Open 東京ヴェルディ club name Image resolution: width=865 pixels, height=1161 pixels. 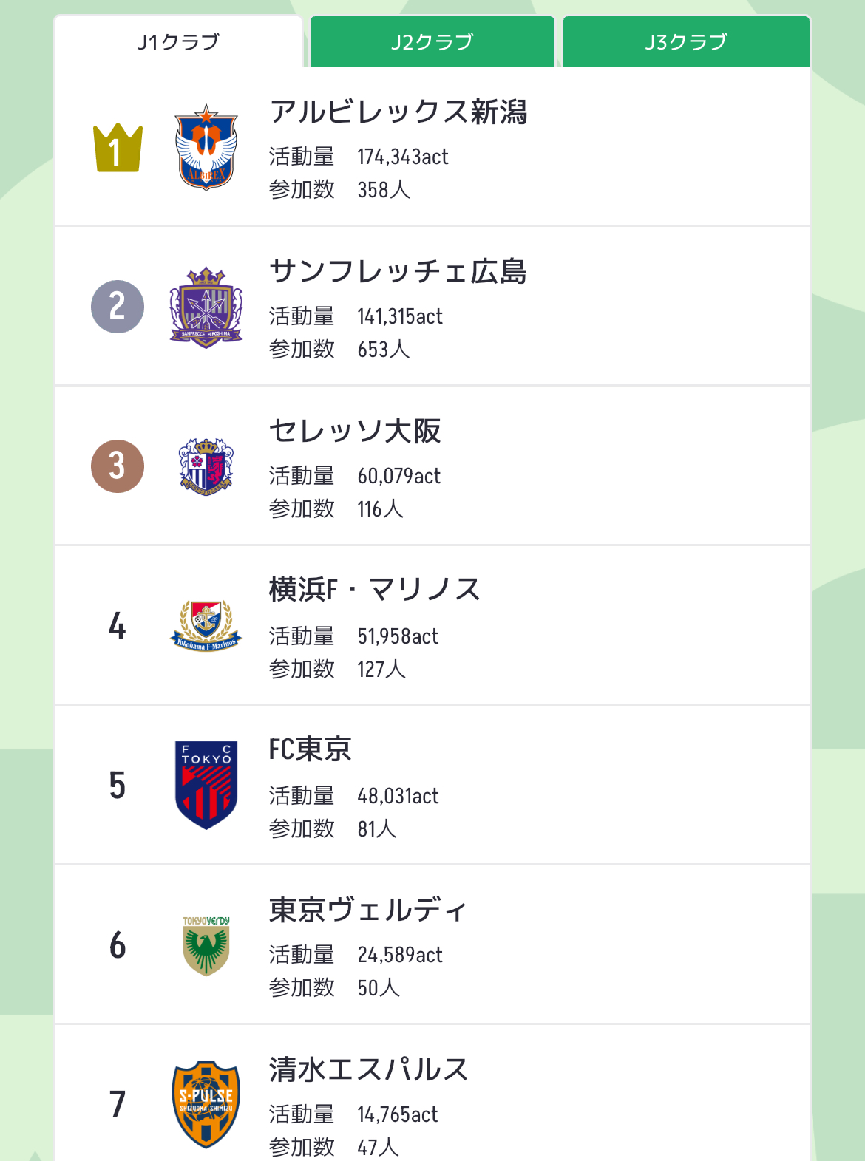pyautogui.click(x=368, y=910)
